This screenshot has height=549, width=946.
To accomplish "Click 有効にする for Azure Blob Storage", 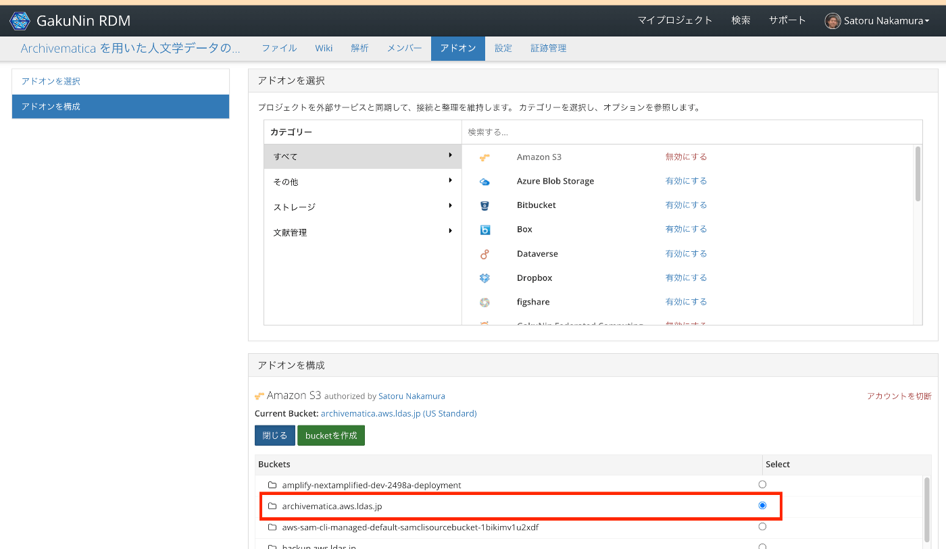I will [x=686, y=181].
